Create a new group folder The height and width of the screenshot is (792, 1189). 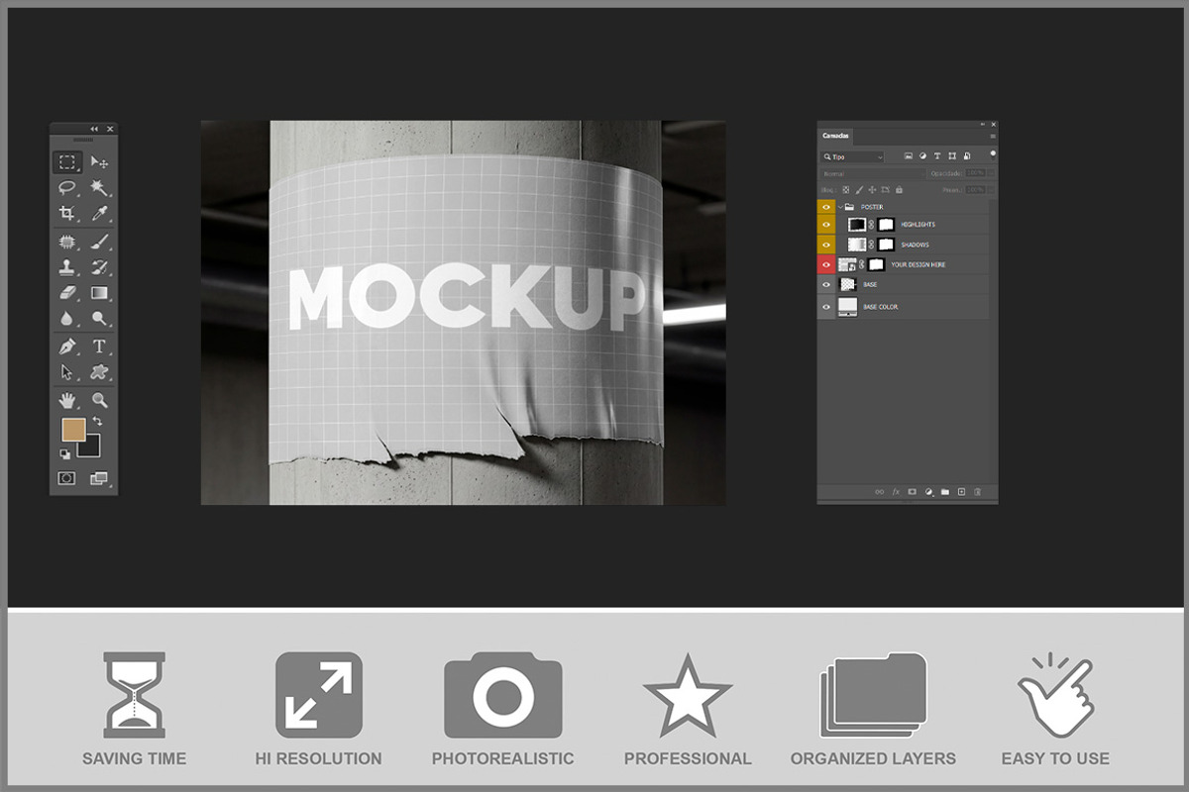[x=944, y=491]
